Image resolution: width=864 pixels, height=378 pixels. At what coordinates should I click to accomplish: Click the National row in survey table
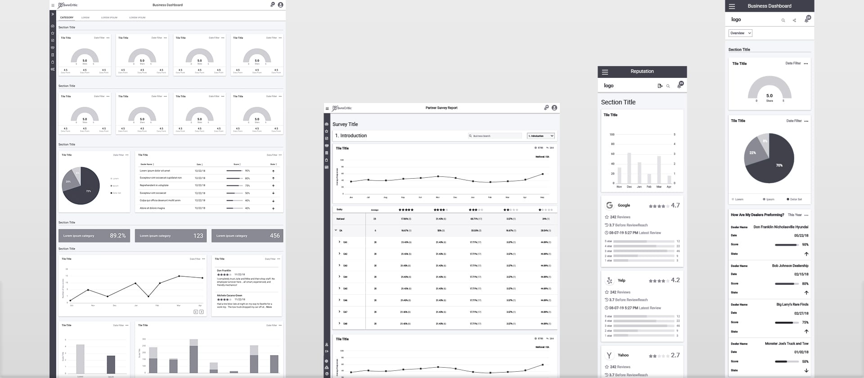(x=445, y=219)
